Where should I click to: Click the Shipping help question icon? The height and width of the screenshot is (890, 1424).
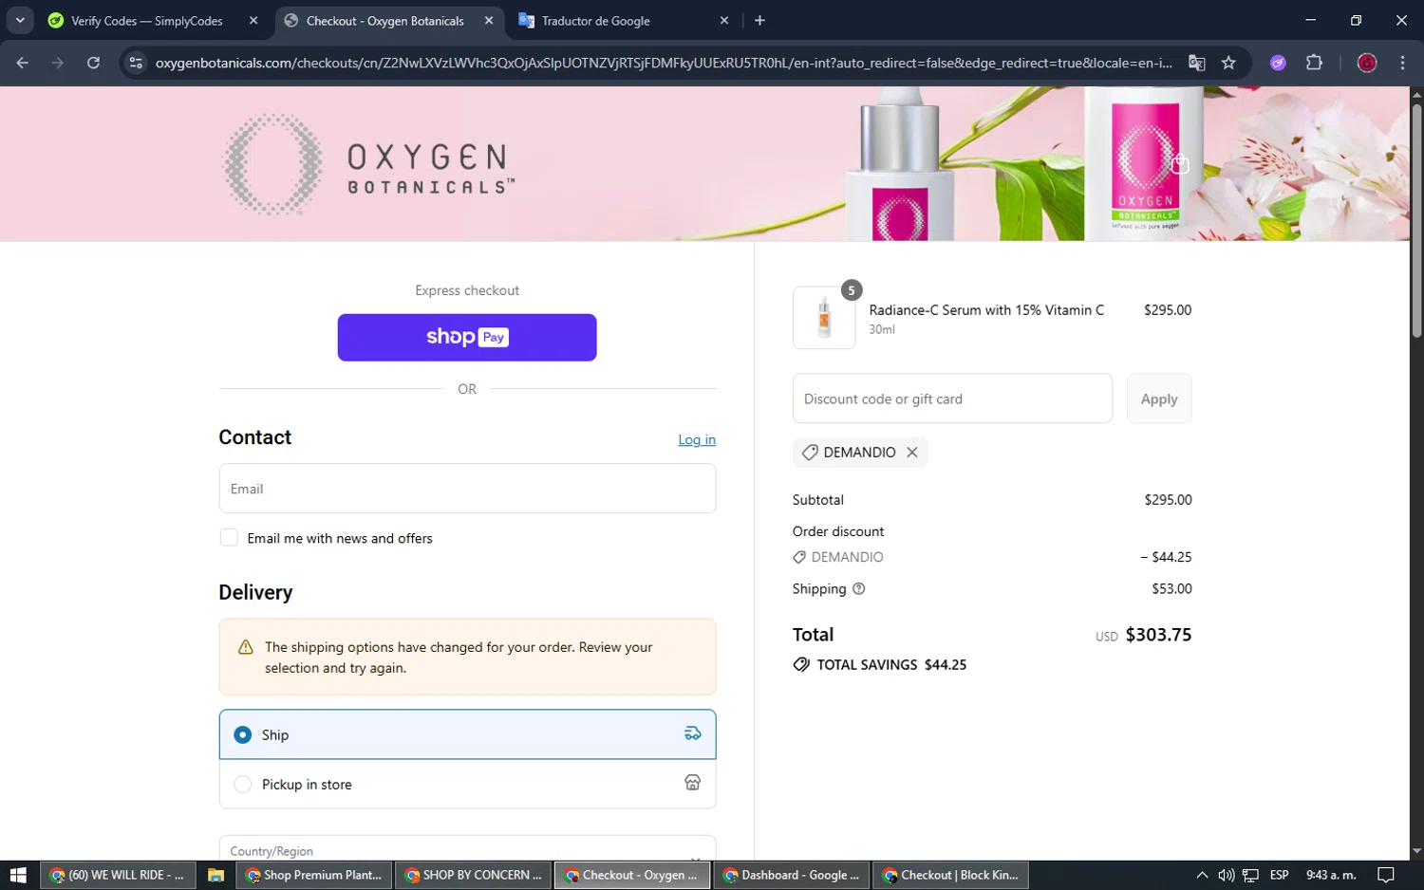click(859, 589)
